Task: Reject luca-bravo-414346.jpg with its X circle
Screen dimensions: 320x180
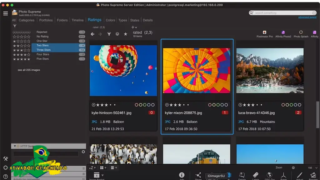Action: click(x=240, y=105)
